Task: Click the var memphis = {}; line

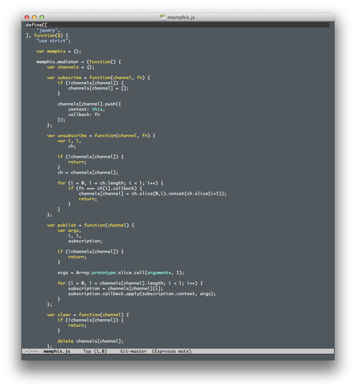Action: (x=58, y=51)
